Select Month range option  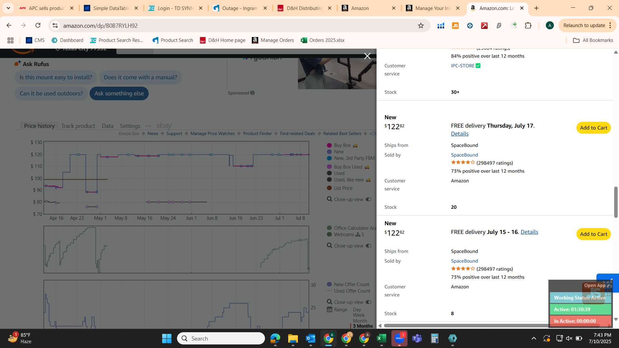pos(360,321)
